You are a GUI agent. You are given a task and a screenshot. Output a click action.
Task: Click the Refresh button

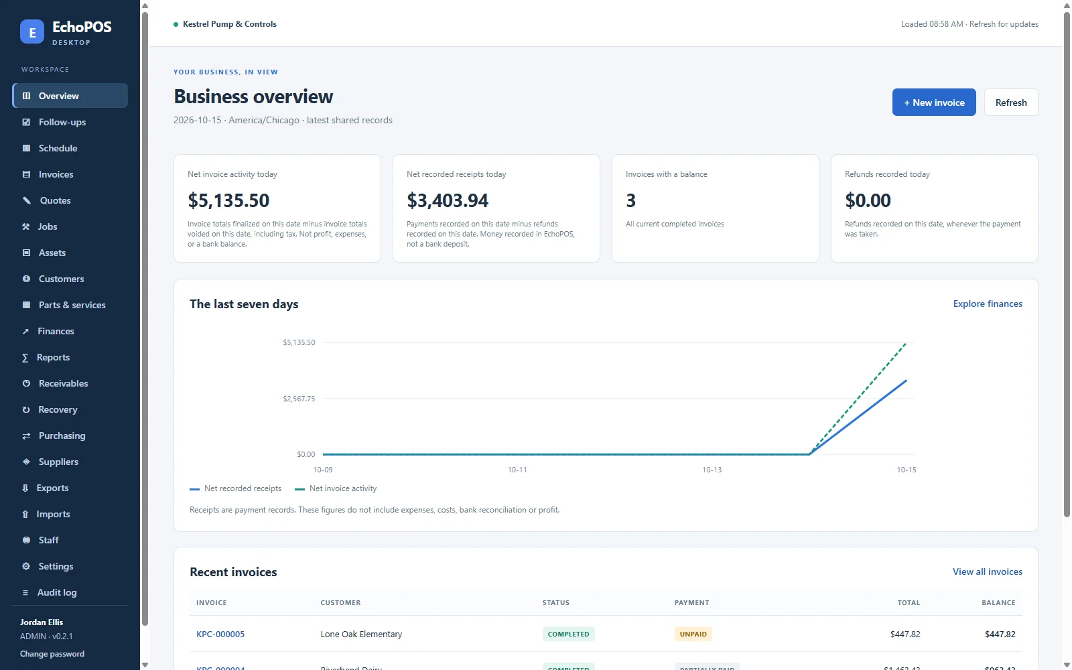pos(1011,103)
